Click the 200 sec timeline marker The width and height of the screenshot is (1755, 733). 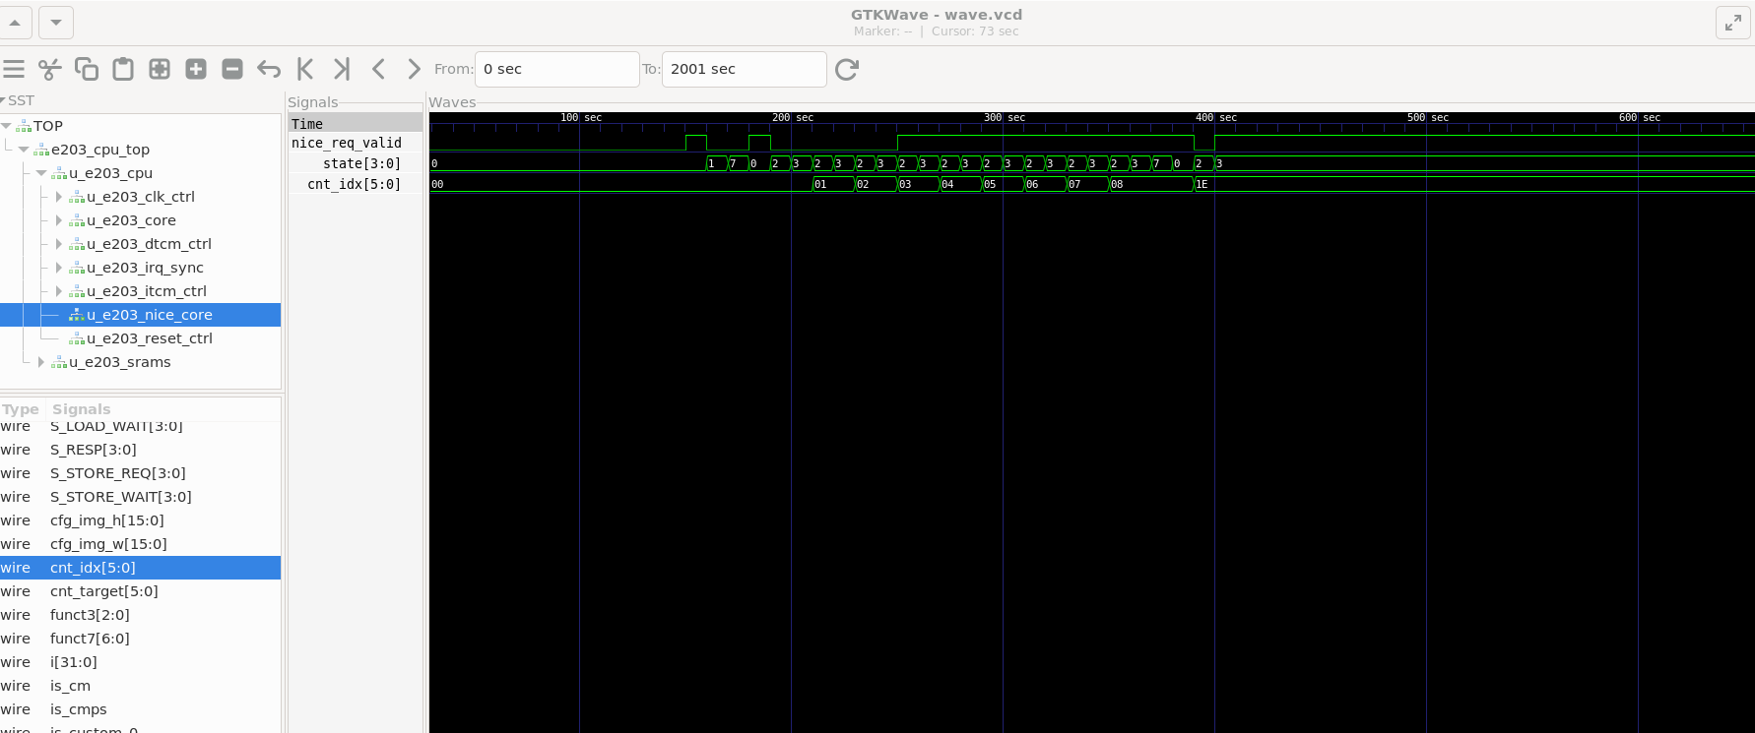(793, 117)
